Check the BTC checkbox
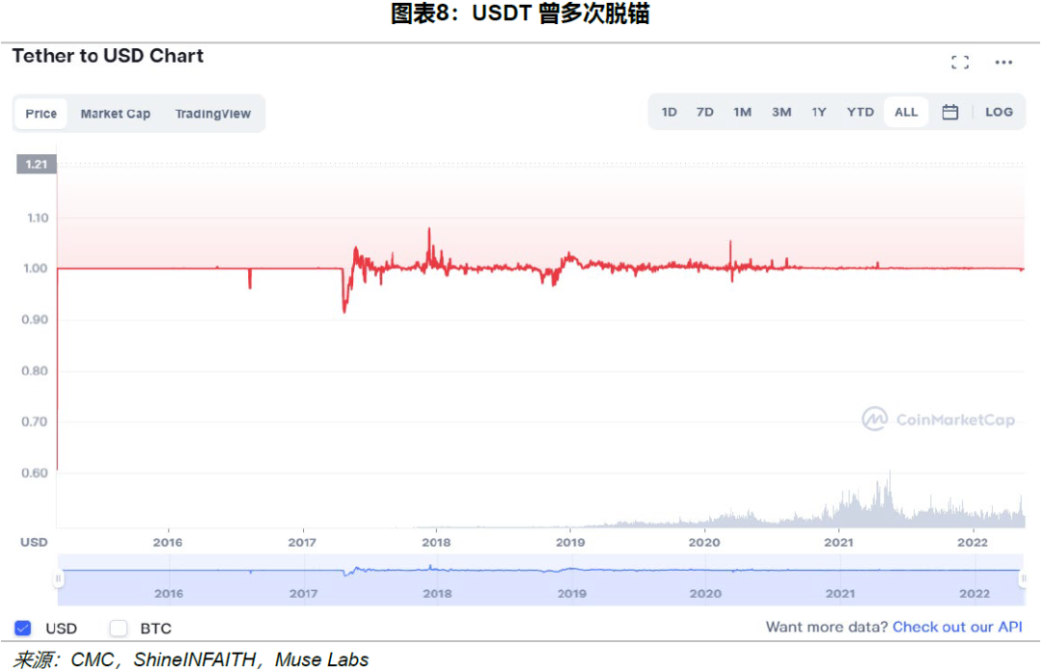 [x=119, y=628]
